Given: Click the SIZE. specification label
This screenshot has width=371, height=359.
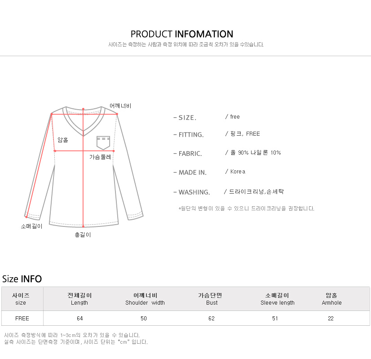Looking at the screenshot, I should [185, 118].
